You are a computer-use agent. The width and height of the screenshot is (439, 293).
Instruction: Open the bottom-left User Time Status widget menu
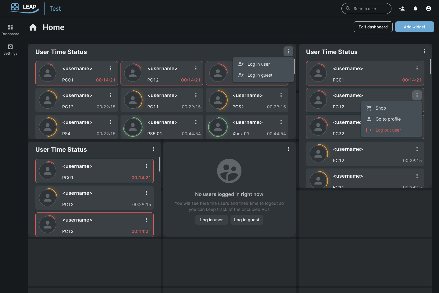[x=154, y=149]
